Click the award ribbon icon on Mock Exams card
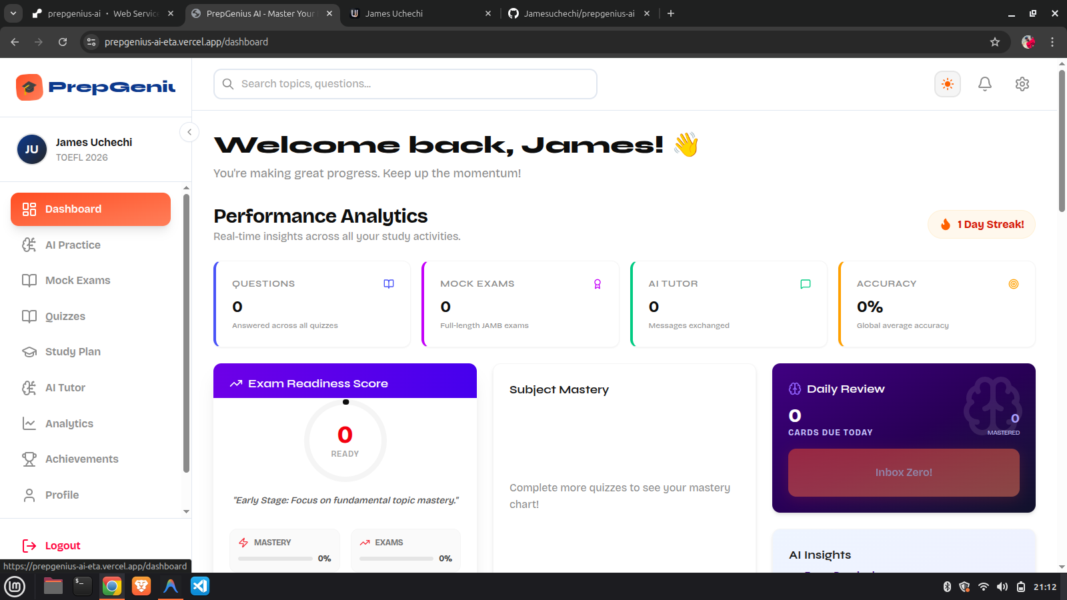This screenshot has height=600, width=1067. click(598, 284)
